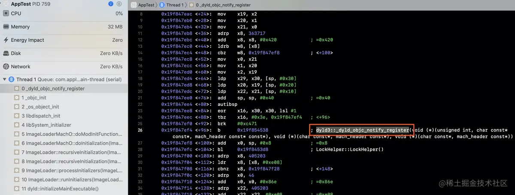Select stack frame 6 ImageLoaderMachO::doInitialization
This screenshot has width=515, height=195.
pos(64,143)
